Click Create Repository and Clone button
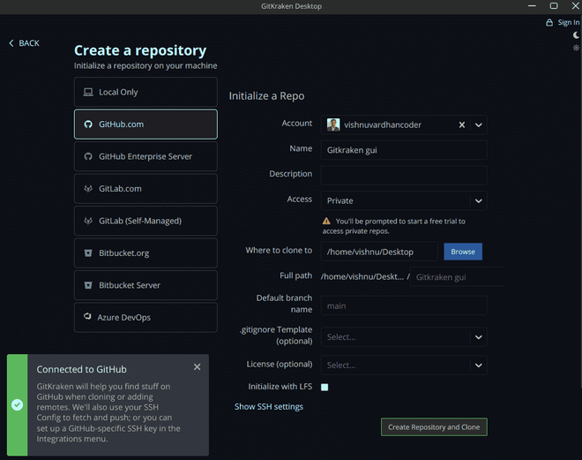The height and width of the screenshot is (460, 582). pyautogui.click(x=434, y=426)
